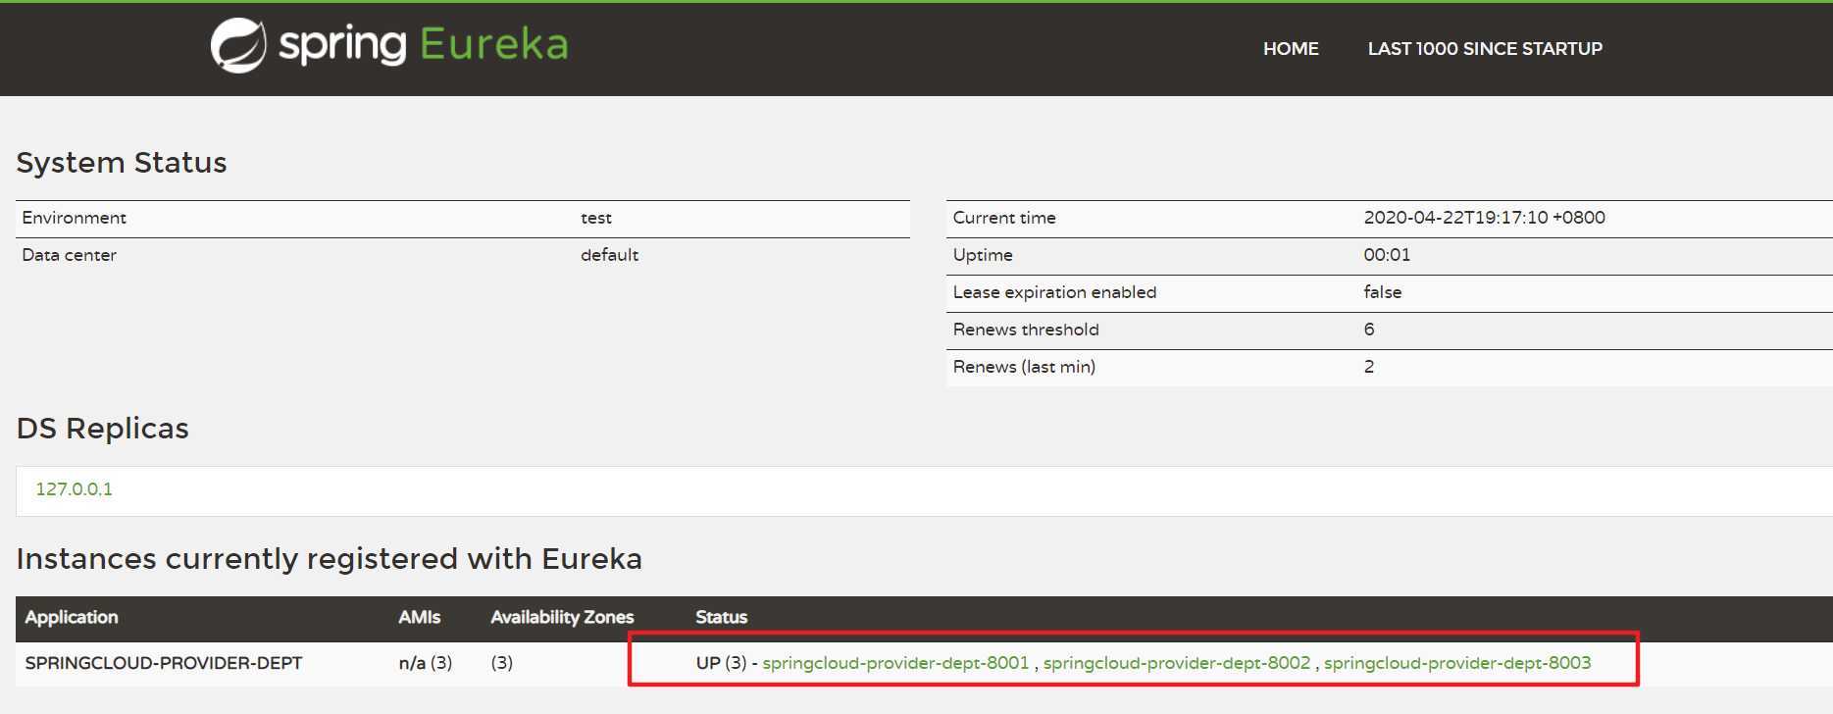Click the Application column header
1833x714 pixels.
[x=72, y=618]
